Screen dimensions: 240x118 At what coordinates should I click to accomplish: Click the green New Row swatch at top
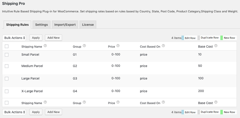click(222, 38)
